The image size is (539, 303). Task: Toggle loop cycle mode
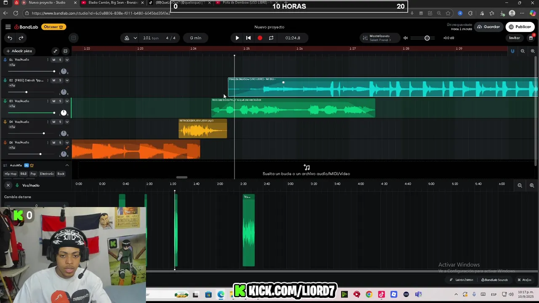tap(271, 38)
